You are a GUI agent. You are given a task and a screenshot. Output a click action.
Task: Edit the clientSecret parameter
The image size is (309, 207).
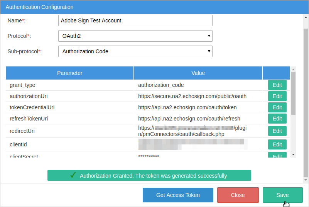(277, 156)
